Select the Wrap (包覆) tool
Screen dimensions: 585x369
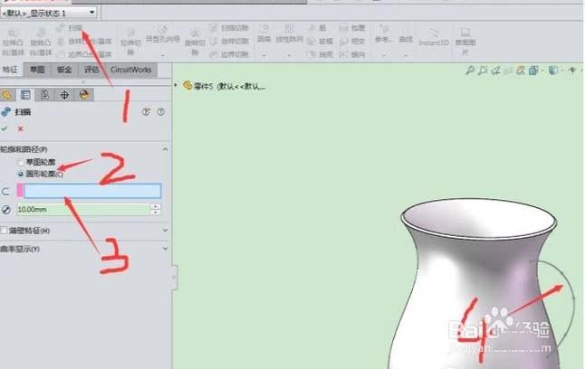[x=352, y=28]
